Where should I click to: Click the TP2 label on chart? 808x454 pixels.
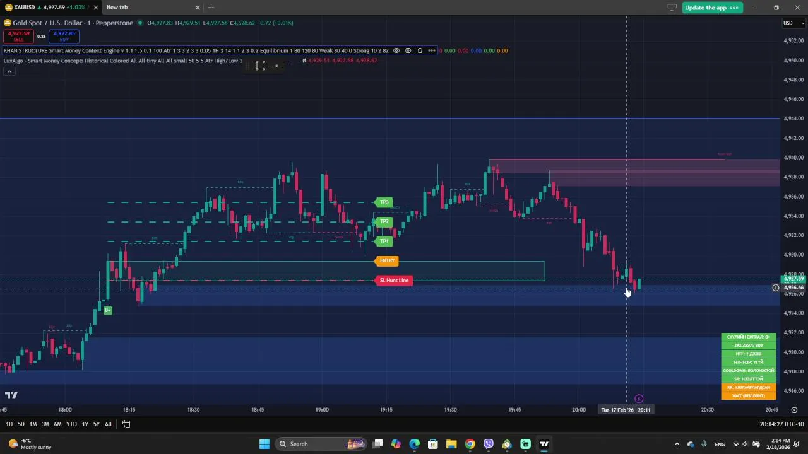[384, 222]
